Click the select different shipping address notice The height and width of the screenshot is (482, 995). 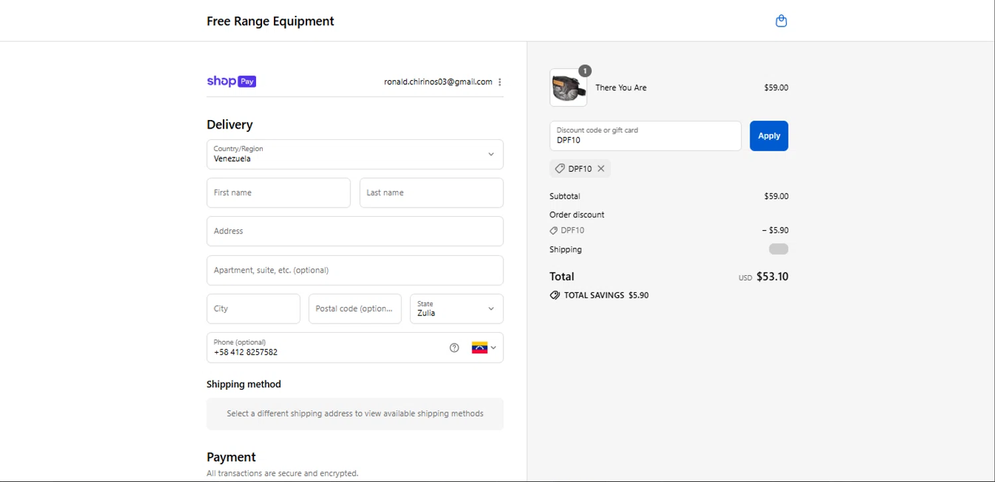pos(355,414)
